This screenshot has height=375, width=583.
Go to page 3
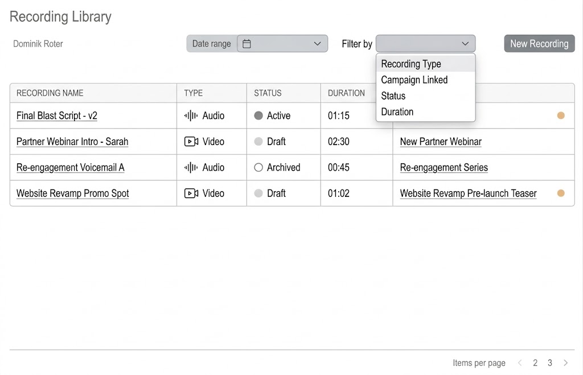tap(550, 363)
